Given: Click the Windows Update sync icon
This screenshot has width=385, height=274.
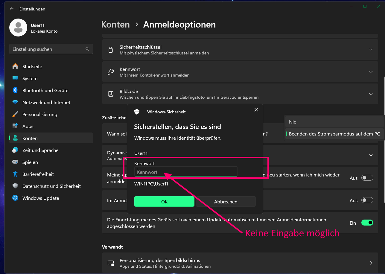Looking at the screenshot, I should coord(15,198).
